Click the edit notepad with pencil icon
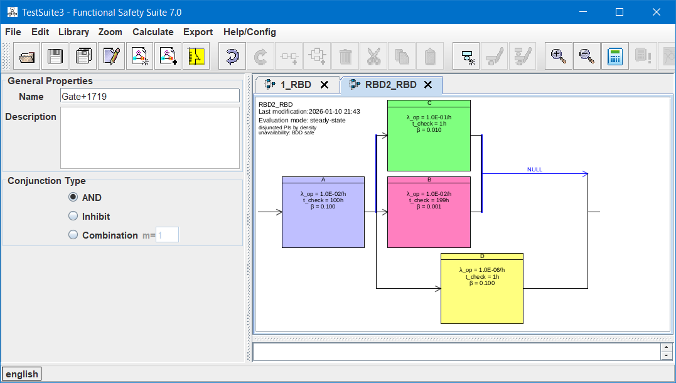Image resolution: width=676 pixels, height=383 pixels. 112,57
